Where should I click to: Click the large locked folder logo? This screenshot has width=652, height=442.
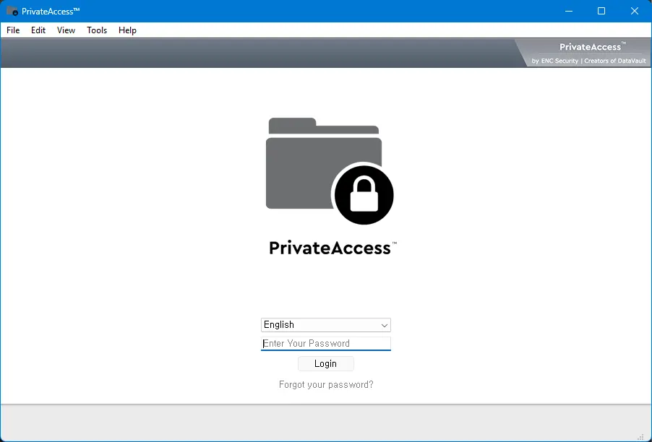[330, 170]
